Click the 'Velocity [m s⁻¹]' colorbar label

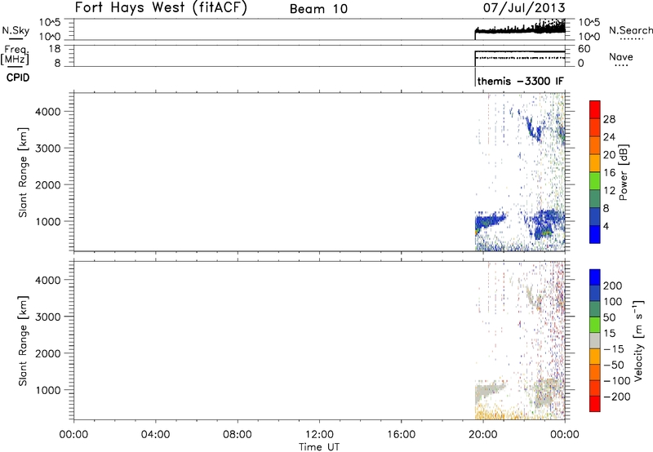638,340
